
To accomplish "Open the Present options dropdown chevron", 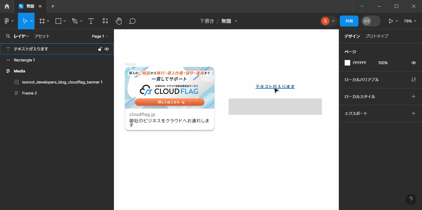I will [397, 21].
